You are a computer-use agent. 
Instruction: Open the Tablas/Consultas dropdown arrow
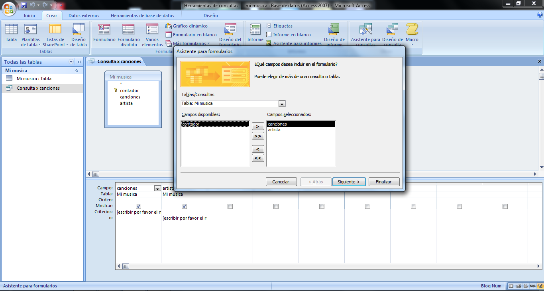[x=282, y=104]
